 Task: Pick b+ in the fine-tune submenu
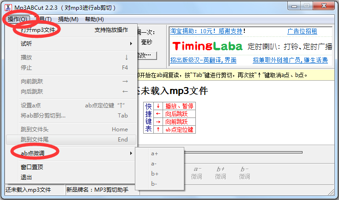click(x=159, y=174)
